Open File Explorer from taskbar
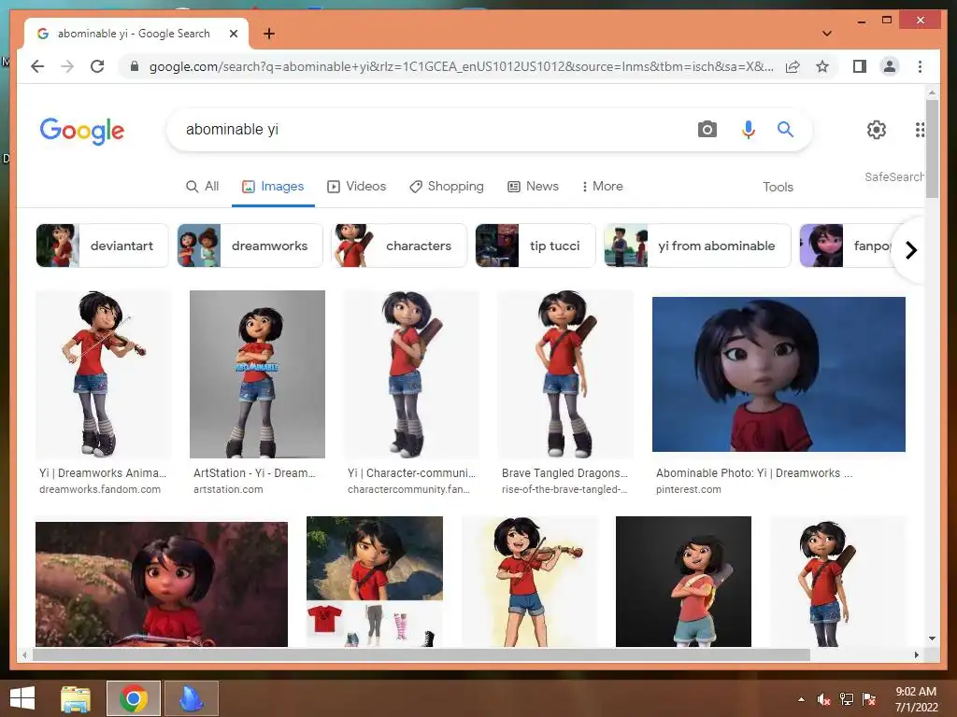This screenshot has width=957, height=717. point(75,698)
